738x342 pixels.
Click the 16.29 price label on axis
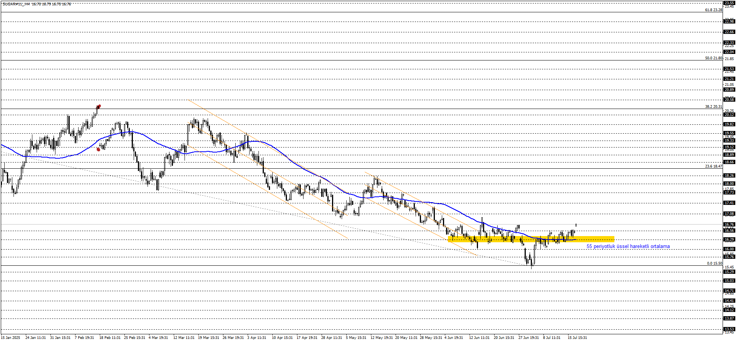pos(729,240)
